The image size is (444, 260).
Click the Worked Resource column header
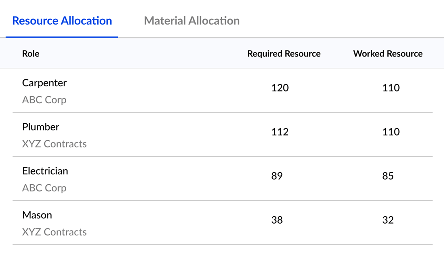pyautogui.click(x=388, y=54)
